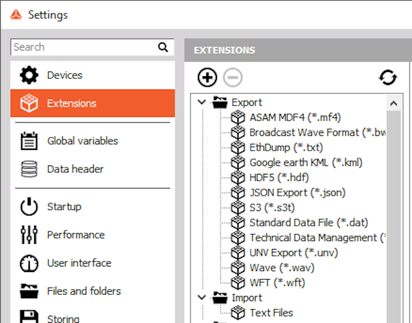Click the User interface gauge icon
The width and height of the screenshot is (412, 323).
(29, 263)
